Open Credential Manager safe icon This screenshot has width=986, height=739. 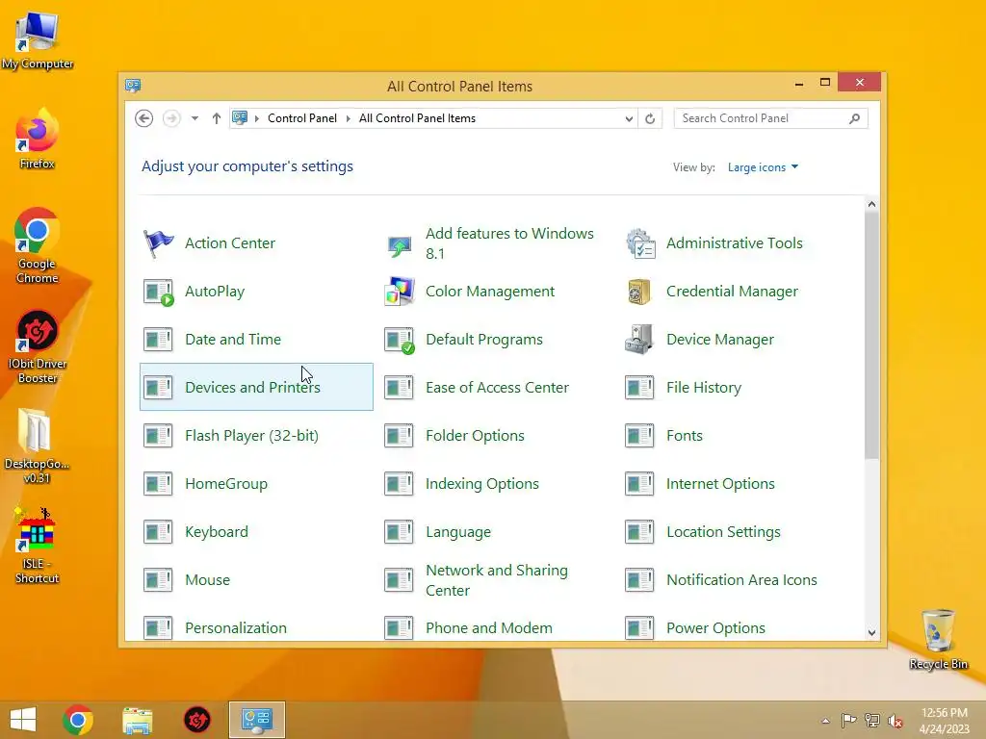click(639, 292)
